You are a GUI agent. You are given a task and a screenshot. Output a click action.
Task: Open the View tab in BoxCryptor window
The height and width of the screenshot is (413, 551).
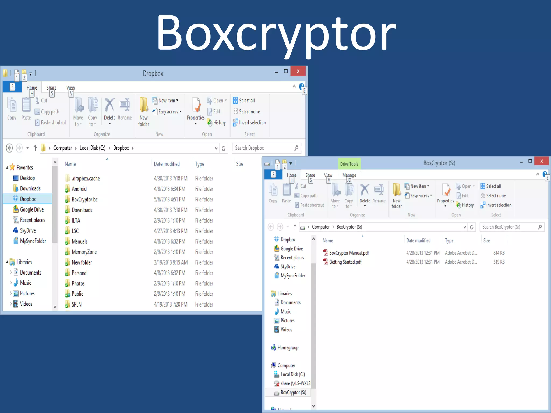coord(328,175)
